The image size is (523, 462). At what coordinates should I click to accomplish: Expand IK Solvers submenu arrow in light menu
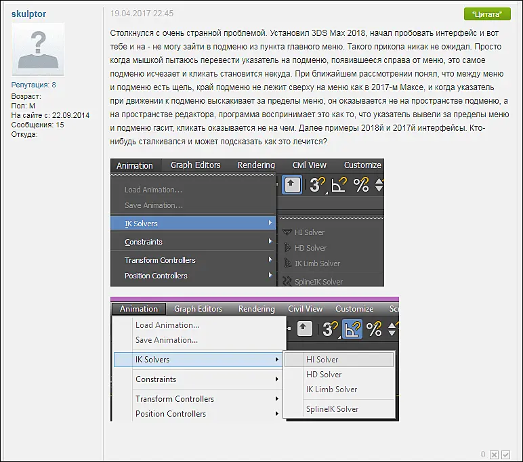[277, 359]
